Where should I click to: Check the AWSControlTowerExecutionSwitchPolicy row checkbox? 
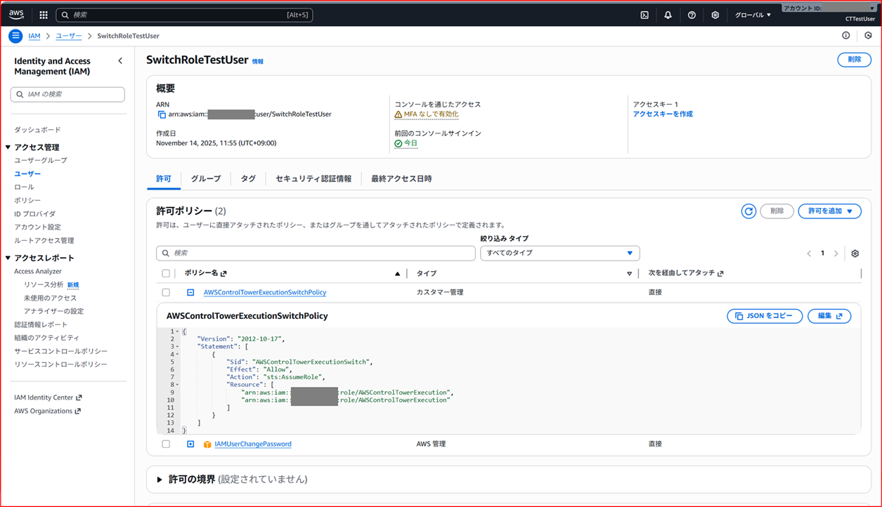point(166,292)
